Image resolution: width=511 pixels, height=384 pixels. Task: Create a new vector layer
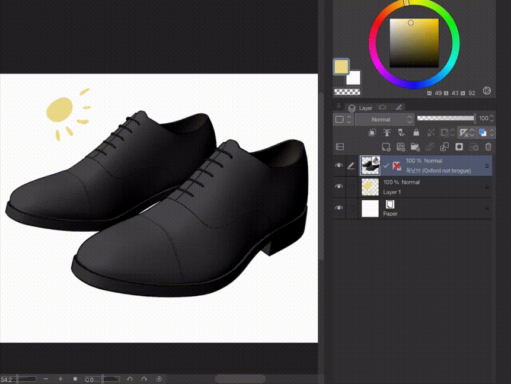[x=401, y=147]
